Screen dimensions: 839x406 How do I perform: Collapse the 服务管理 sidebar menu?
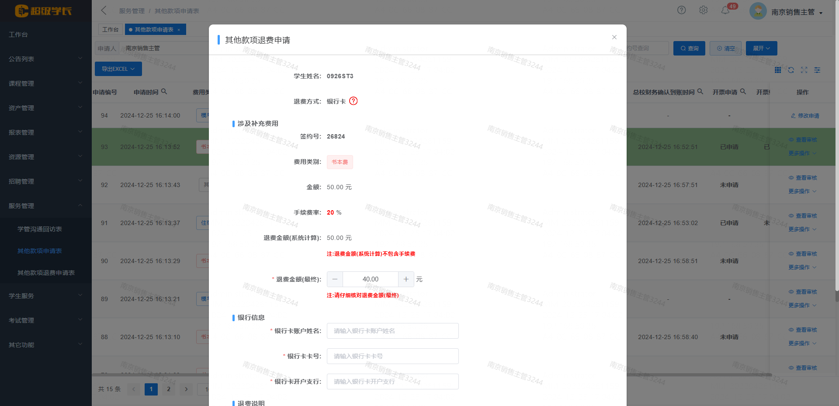point(45,206)
